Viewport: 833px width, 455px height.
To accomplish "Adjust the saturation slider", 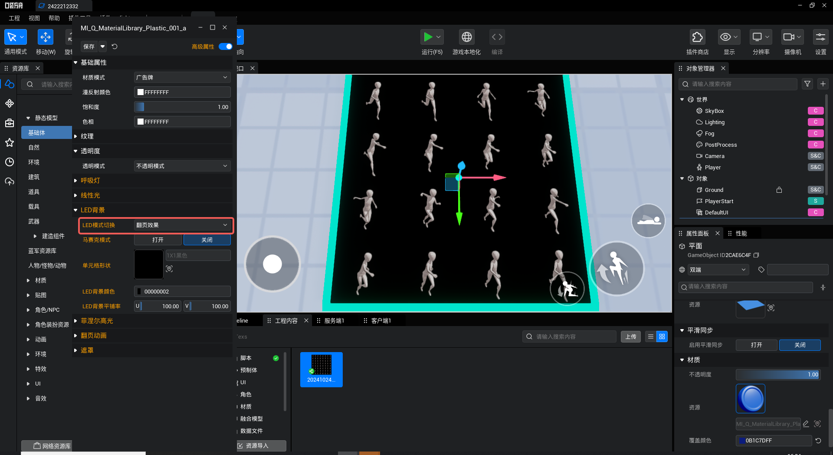I will click(x=182, y=107).
